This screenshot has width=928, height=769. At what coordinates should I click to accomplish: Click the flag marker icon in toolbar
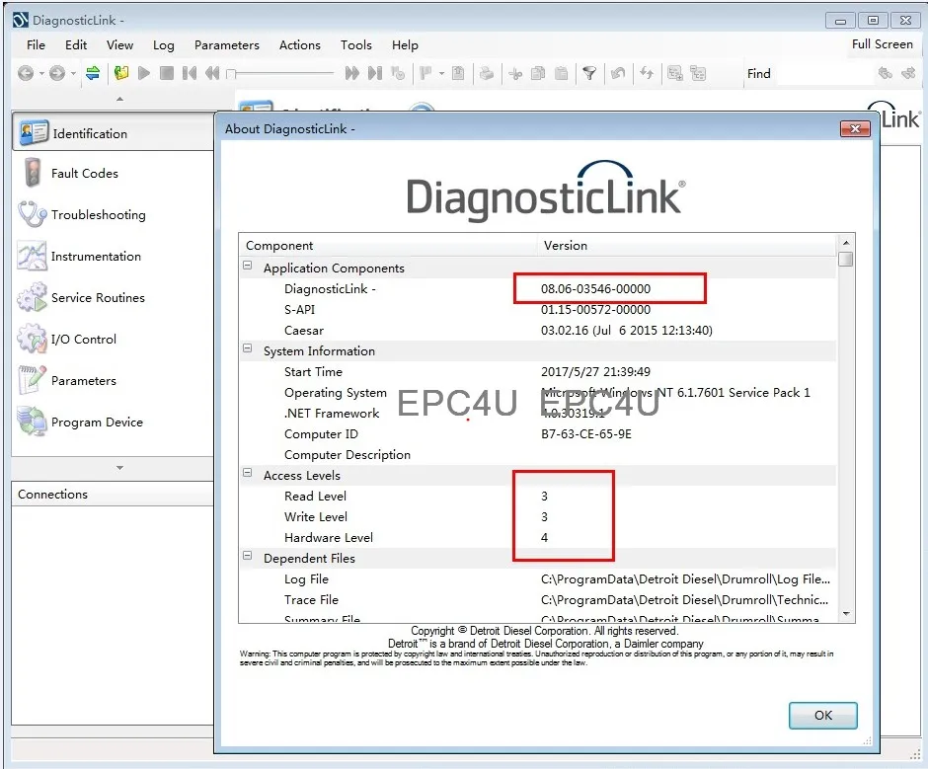[425, 73]
